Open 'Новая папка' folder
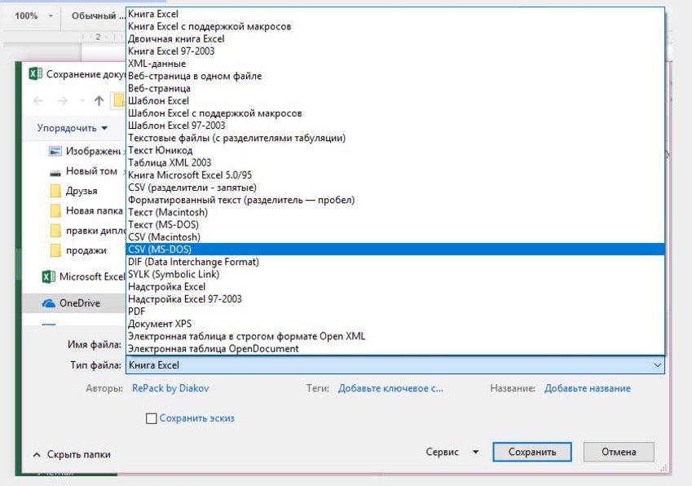 (86, 211)
